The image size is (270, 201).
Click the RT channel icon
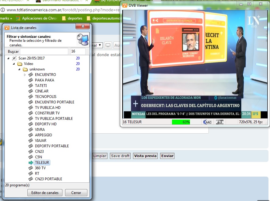pyautogui.click(x=31, y=173)
